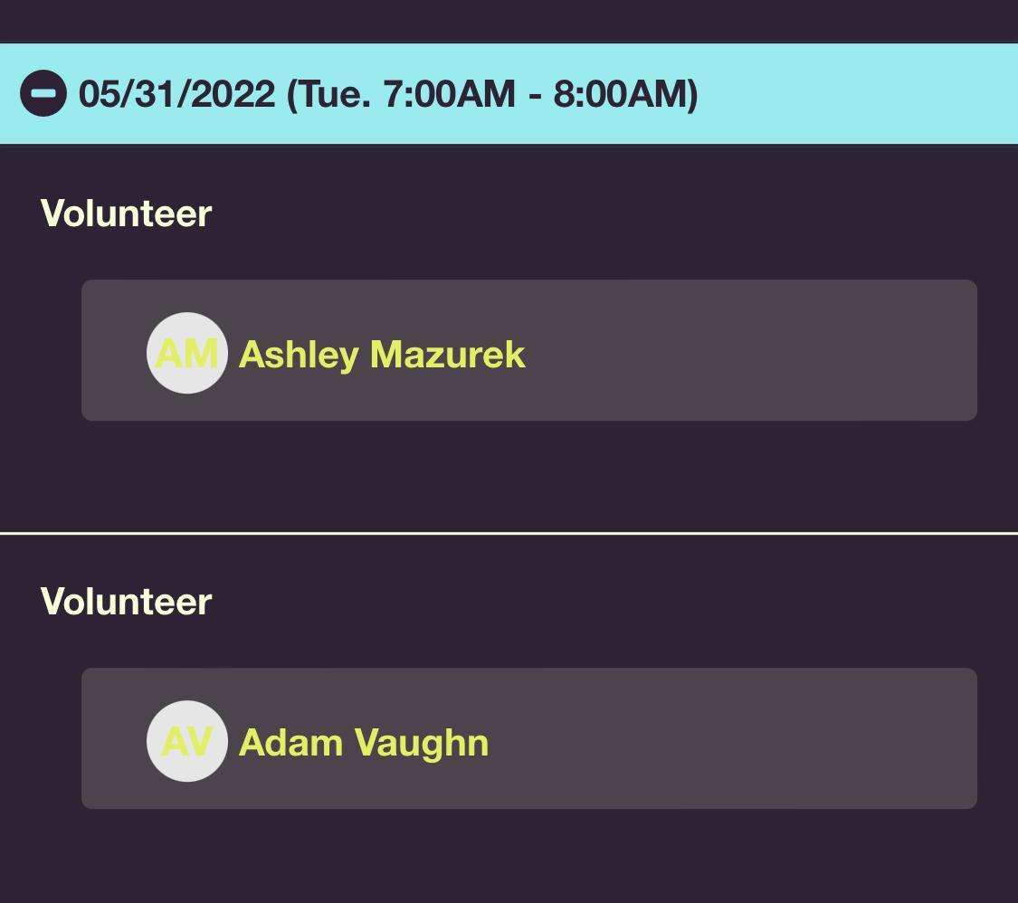This screenshot has height=903, width=1018.
Task: Click blank area of Ashley Mazurek's card
Action: click(x=751, y=350)
